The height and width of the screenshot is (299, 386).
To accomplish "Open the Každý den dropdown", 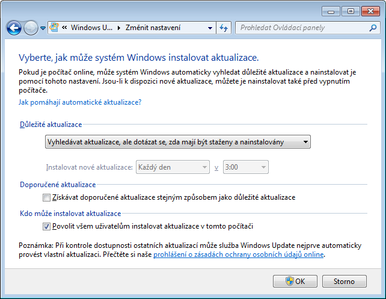I will pos(173,167).
